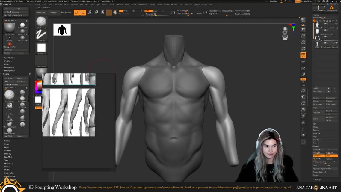Select the Standard brush
This screenshot has height=192, width=341.
pos(22,105)
